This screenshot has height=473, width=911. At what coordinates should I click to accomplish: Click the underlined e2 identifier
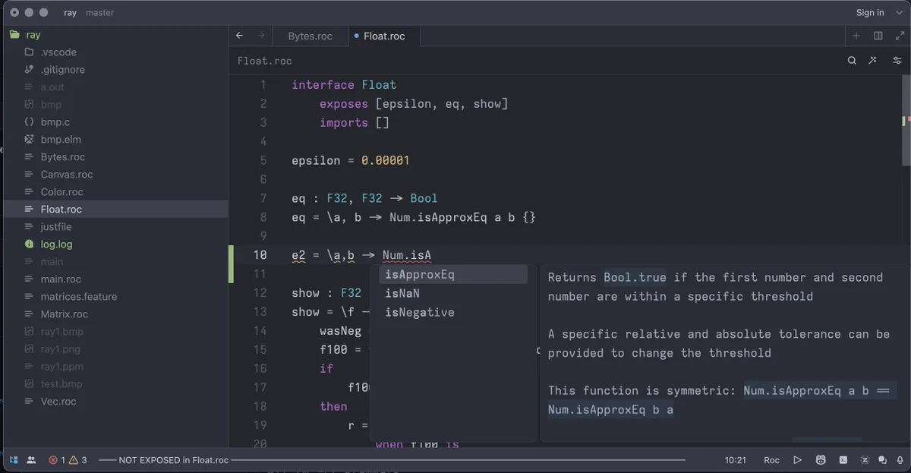[x=299, y=256]
